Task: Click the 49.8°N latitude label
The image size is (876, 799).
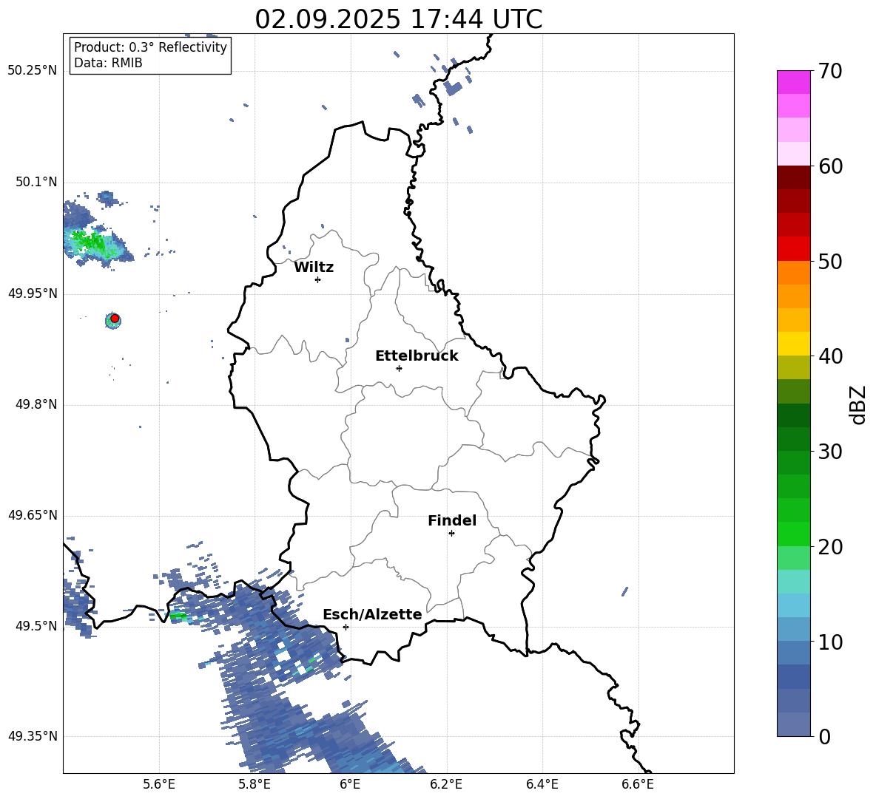Action: click(x=36, y=404)
